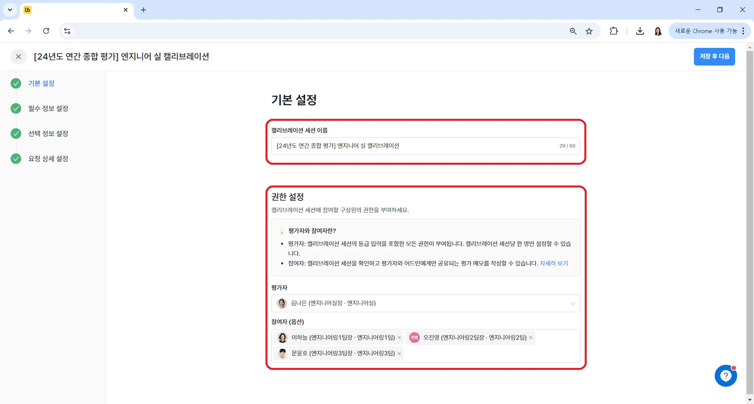Click 문윤호's avatar in participants
Viewport: 754px width, 404px height.
(282, 353)
